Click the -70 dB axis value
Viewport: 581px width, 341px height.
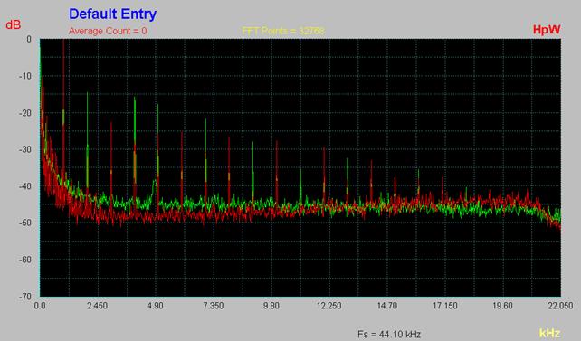tap(26, 296)
